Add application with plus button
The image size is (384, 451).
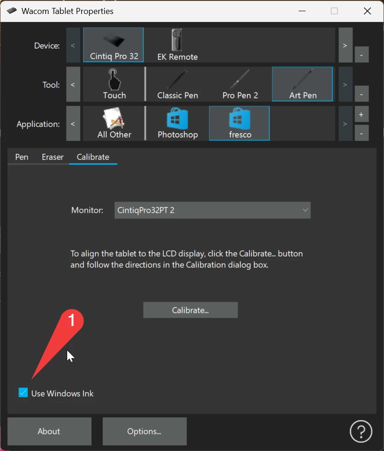[x=362, y=114]
